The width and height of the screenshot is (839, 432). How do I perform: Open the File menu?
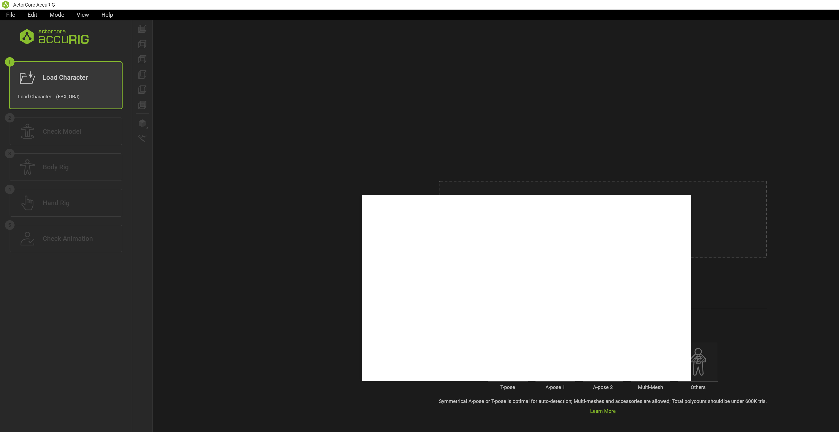[x=10, y=15]
